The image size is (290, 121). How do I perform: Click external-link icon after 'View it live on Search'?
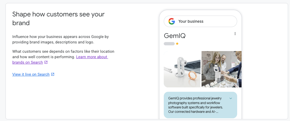[53, 74]
